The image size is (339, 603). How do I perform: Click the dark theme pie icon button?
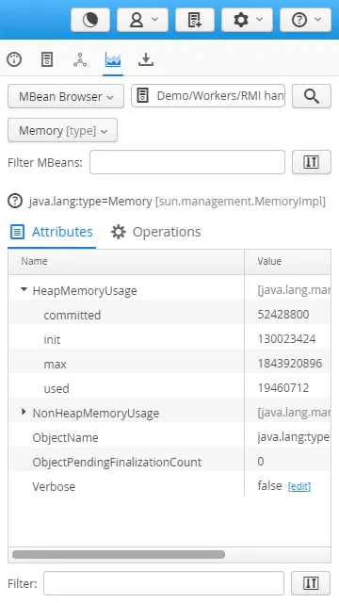pyautogui.click(x=90, y=20)
